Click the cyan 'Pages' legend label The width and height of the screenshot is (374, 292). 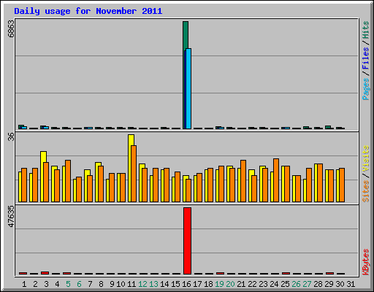pos(366,89)
